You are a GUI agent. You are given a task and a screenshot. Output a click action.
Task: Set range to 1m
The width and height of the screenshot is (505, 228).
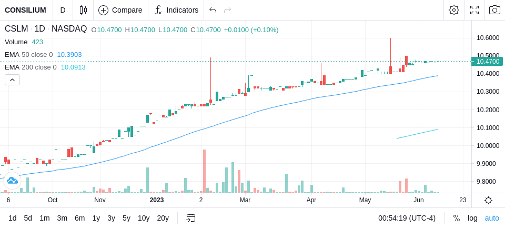coord(44,219)
